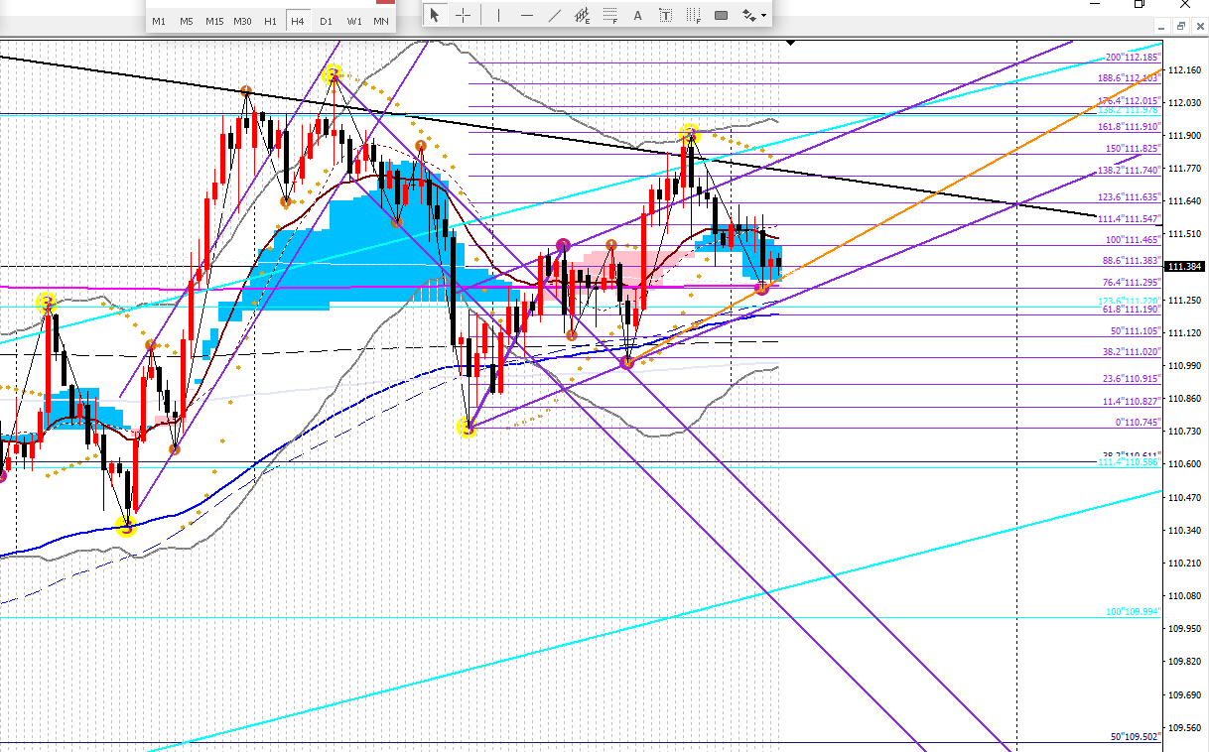
Task: Click the chart shift triangle marker
Action: pos(790,43)
